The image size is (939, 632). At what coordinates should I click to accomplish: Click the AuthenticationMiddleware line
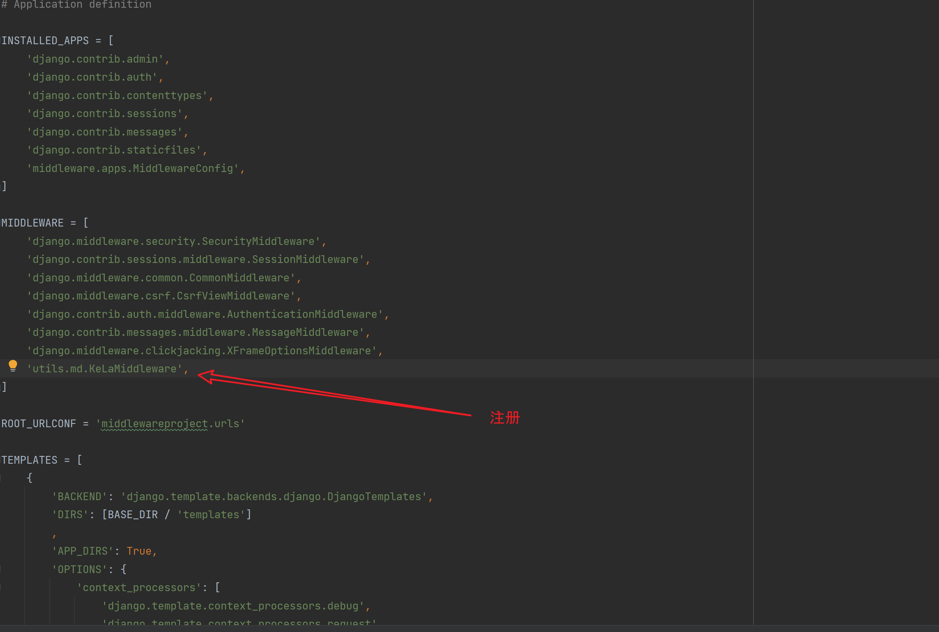coord(205,315)
